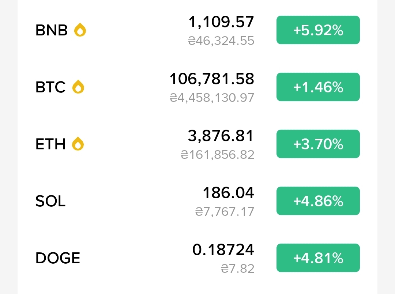
Task: Select the BTC price 106,781.58
Action: tap(212, 79)
